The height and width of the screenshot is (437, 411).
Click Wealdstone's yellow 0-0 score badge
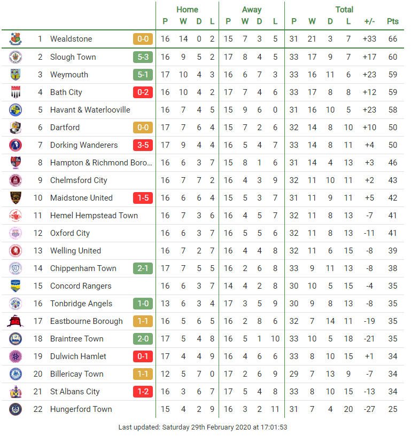click(x=143, y=39)
